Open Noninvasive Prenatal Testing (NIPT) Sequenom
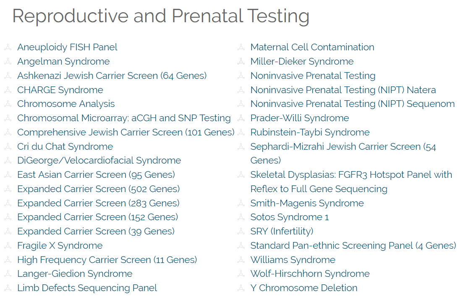Screen dimensions: 466x302 353,104
